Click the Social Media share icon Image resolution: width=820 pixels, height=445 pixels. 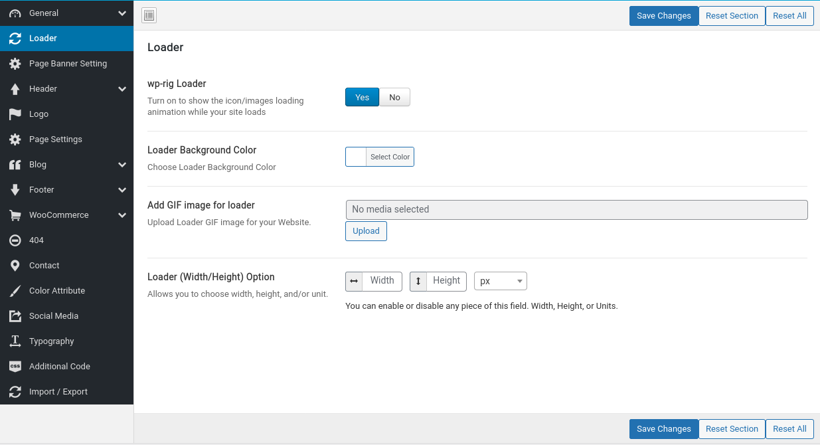point(15,316)
